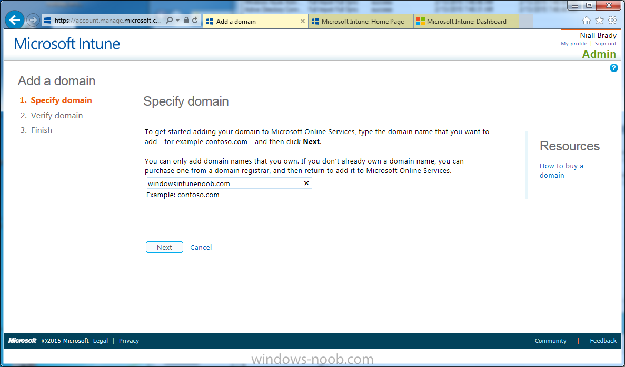Switch to Microsoft Intune: Dashboard tab
Screen dimensions: 625x367
click(x=467, y=22)
